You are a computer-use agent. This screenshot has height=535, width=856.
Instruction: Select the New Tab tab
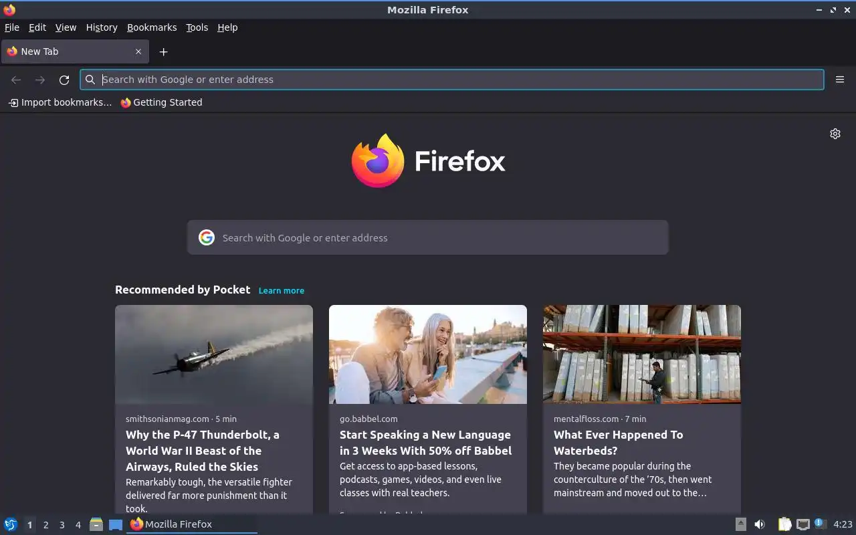75,51
